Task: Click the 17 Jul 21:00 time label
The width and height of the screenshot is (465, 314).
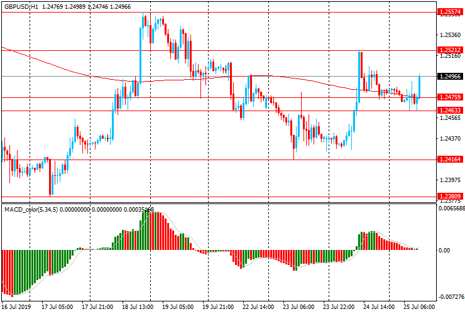Action: [97, 306]
